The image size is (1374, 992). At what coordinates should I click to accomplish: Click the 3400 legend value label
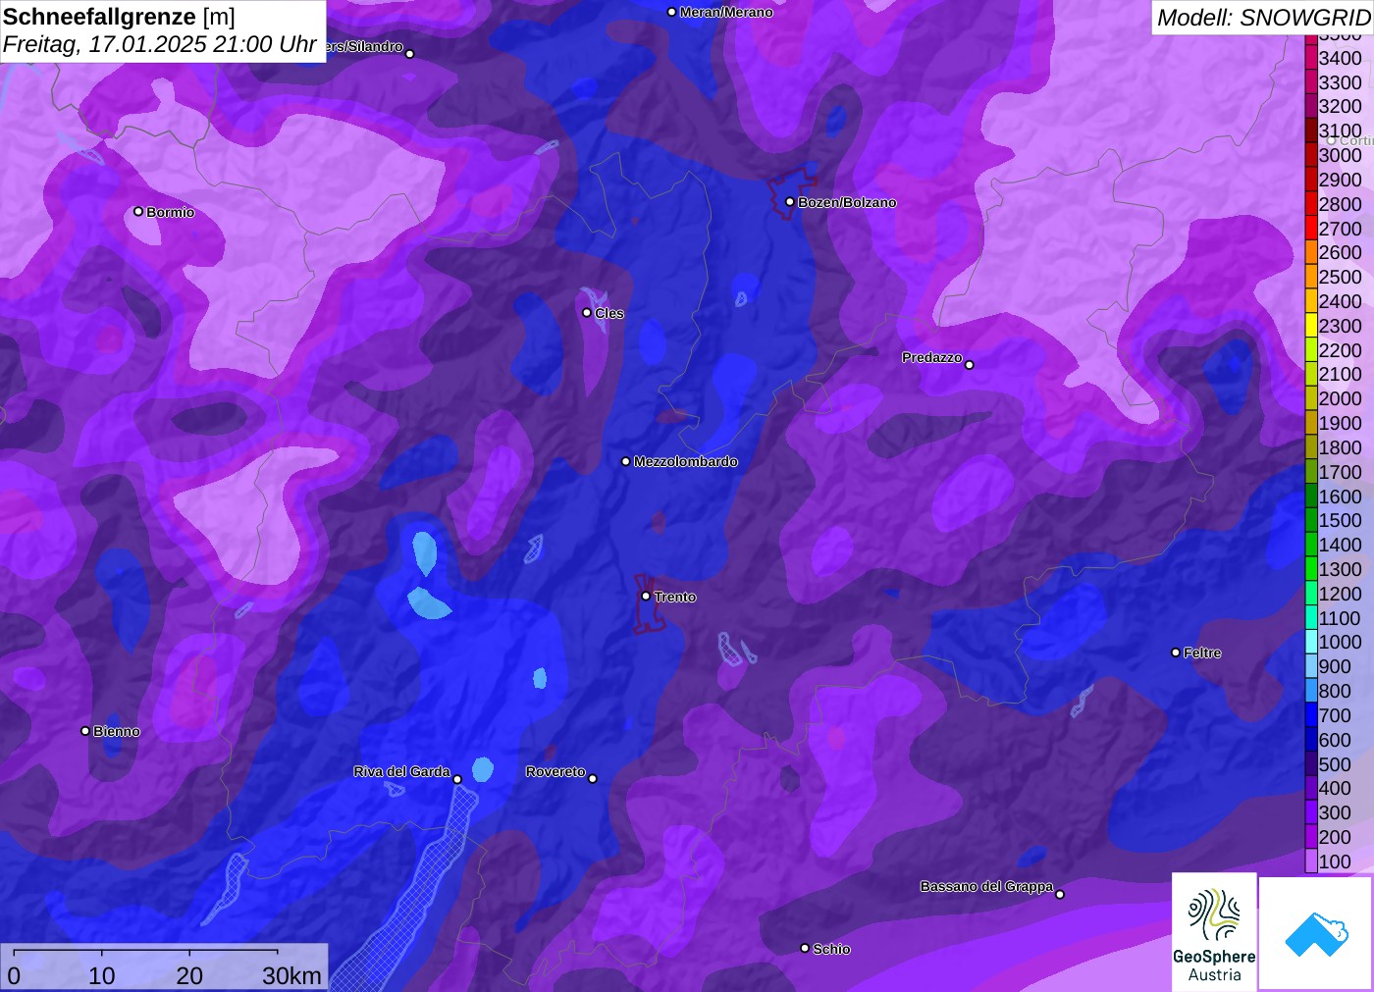1341,58
